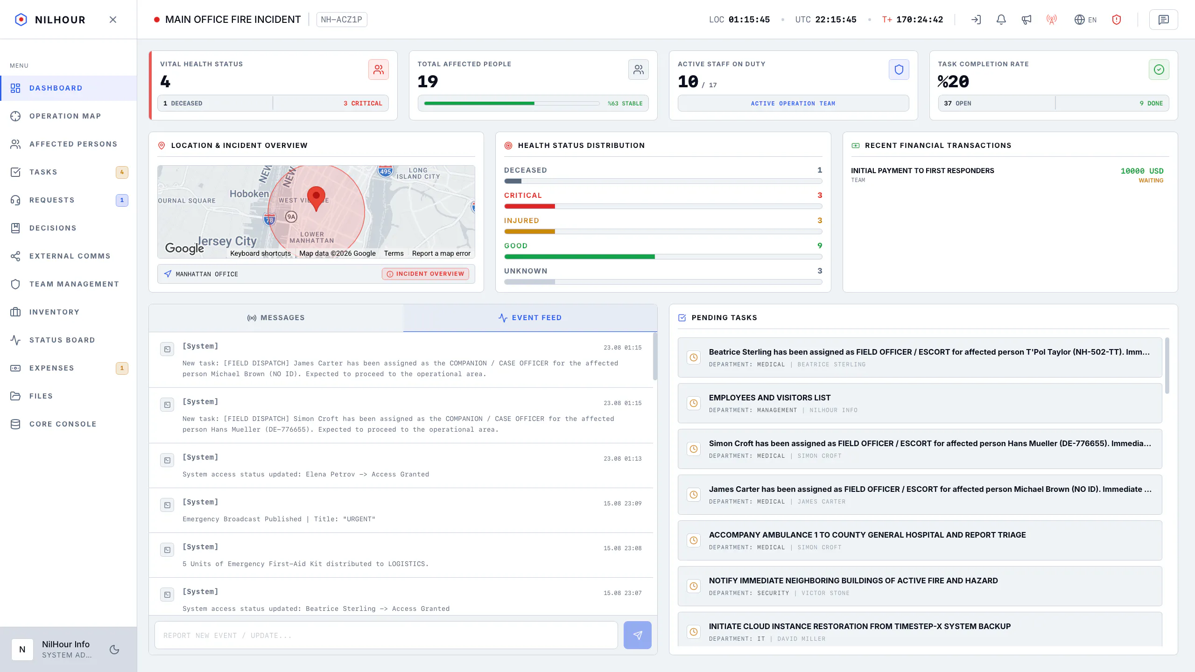Image resolution: width=1195 pixels, height=672 pixels.
Task: Focus the Report New Event input field
Action: tap(386, 635)
